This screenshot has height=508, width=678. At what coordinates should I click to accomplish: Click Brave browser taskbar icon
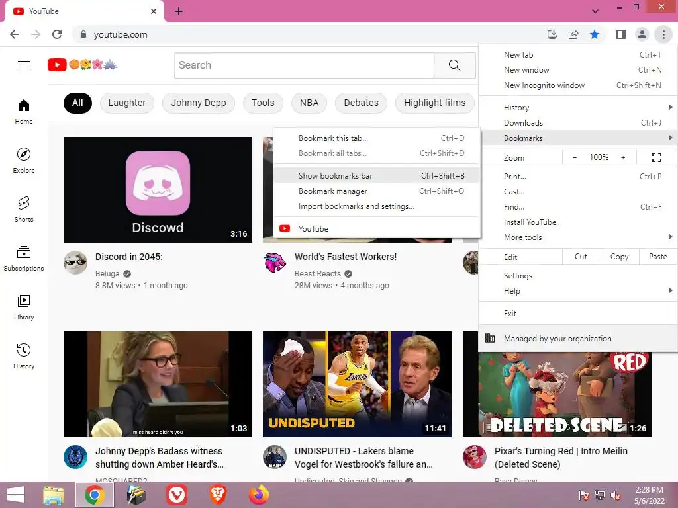tap(218, 495)
